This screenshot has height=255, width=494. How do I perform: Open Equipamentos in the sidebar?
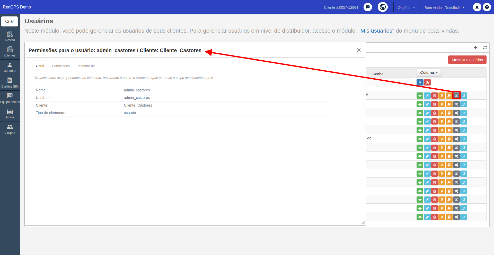coord(10,98)
